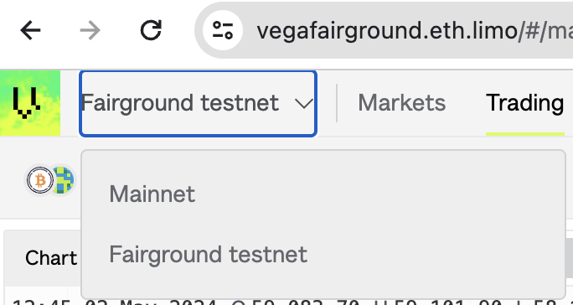Reload the page with the refresh icon
Screen dimensions: 573x305
(151, 30)
